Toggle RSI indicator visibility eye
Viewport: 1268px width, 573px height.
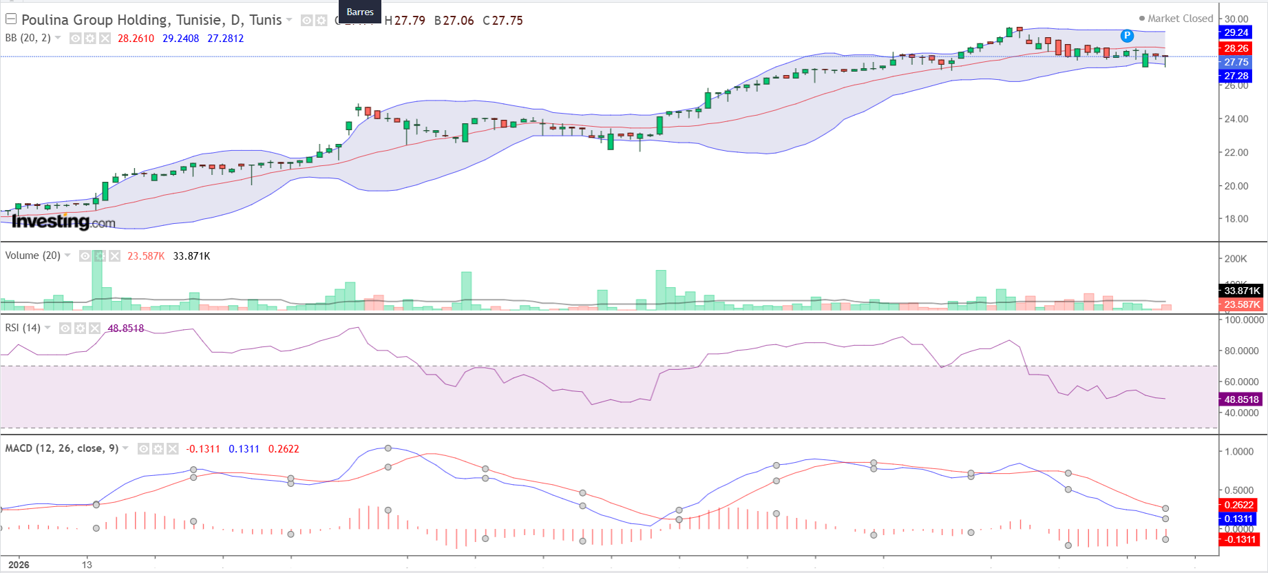click(65, 329)
